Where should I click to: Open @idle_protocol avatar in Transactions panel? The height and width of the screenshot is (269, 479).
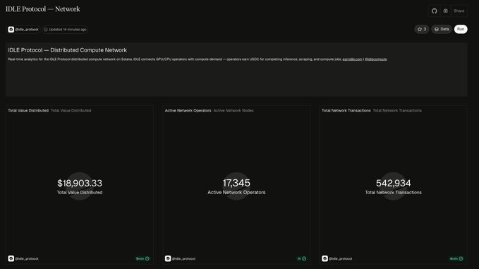coord(325,258)
